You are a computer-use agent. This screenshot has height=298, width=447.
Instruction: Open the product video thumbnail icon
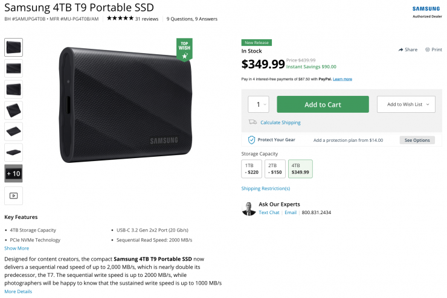click(x=13, y=195)
